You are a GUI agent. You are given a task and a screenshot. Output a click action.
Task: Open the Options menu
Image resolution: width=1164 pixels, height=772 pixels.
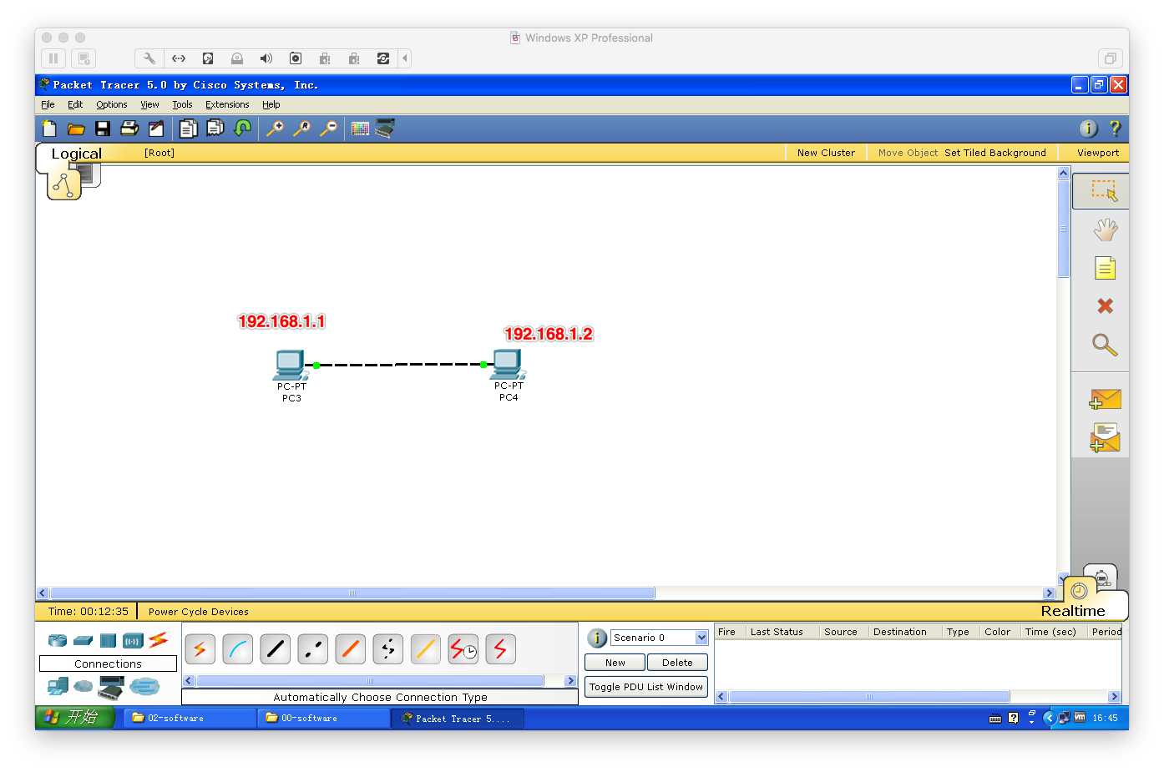pyautogui.click(x=111, y=104)
